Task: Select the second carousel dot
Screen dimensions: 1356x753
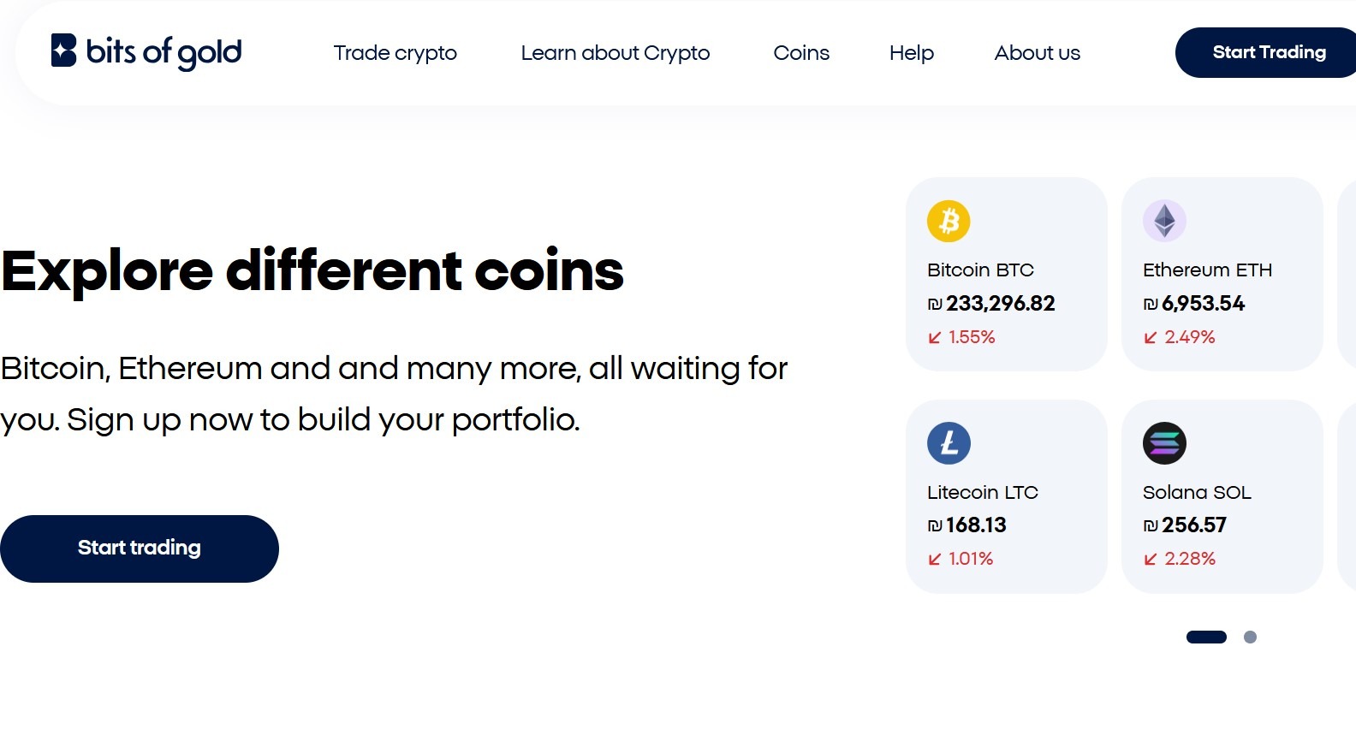Action: tap(1251, 637)
